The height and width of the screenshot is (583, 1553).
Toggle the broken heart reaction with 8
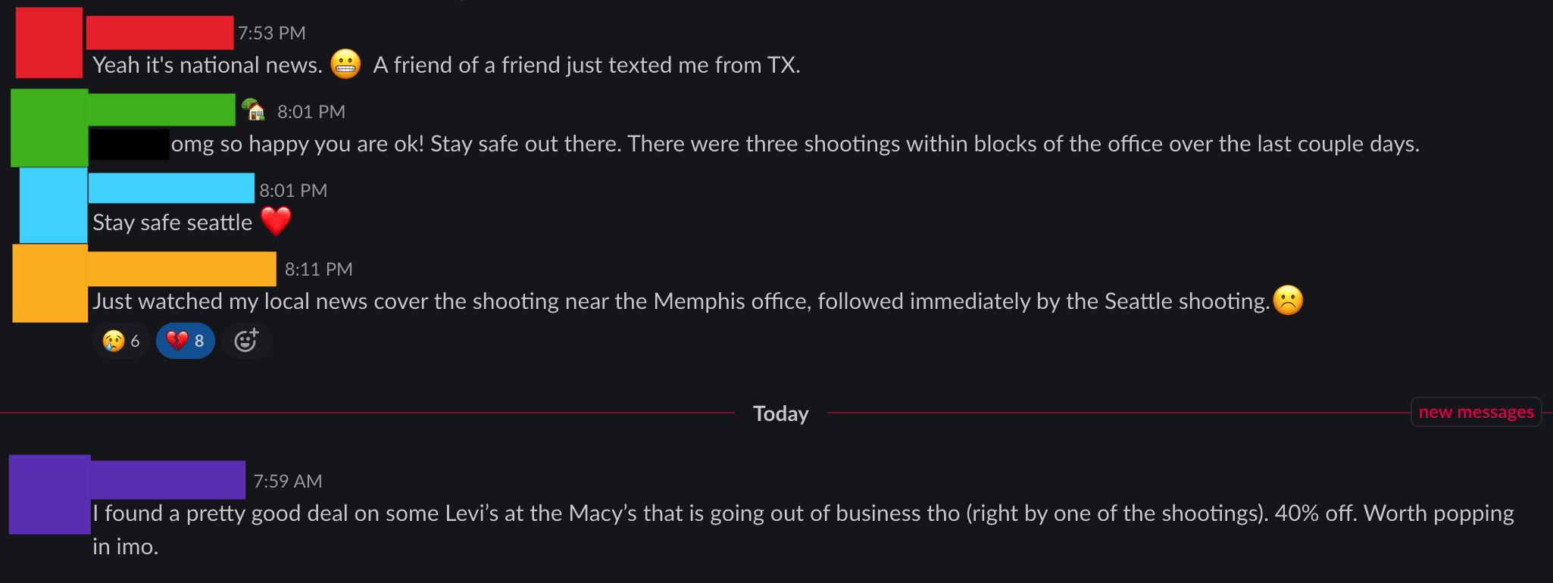click(186, 341)
